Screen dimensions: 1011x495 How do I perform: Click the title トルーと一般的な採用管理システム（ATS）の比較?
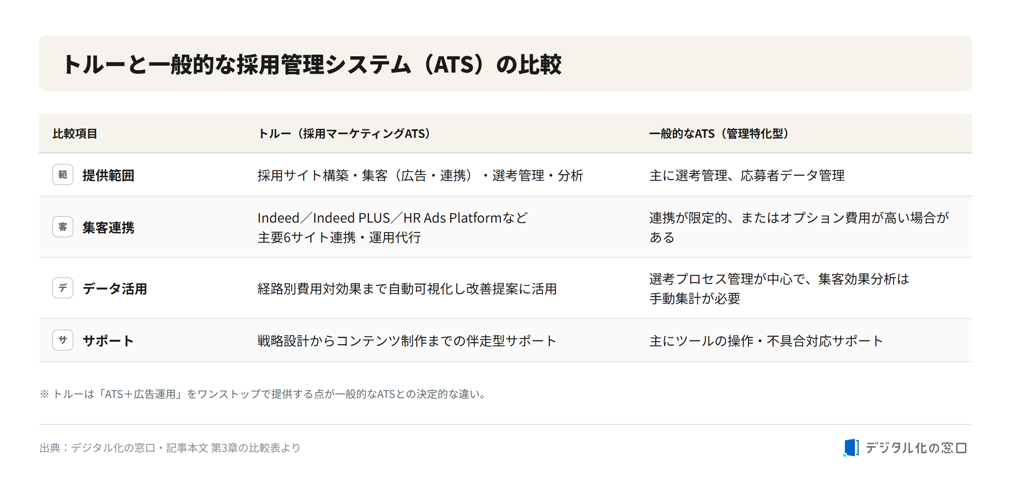click(313, 64)
